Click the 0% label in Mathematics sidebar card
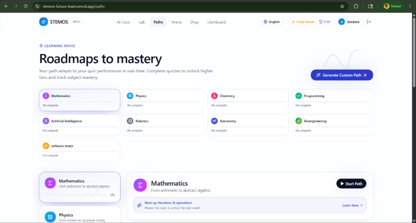This screenshot has height=223, width=416. pos(113,195)
